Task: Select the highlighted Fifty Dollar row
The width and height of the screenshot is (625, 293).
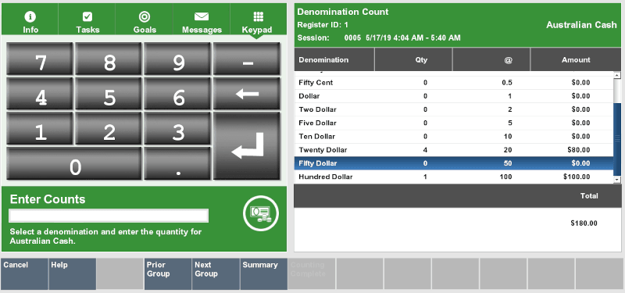Action: pyautogui.click(x=454, y=163)
